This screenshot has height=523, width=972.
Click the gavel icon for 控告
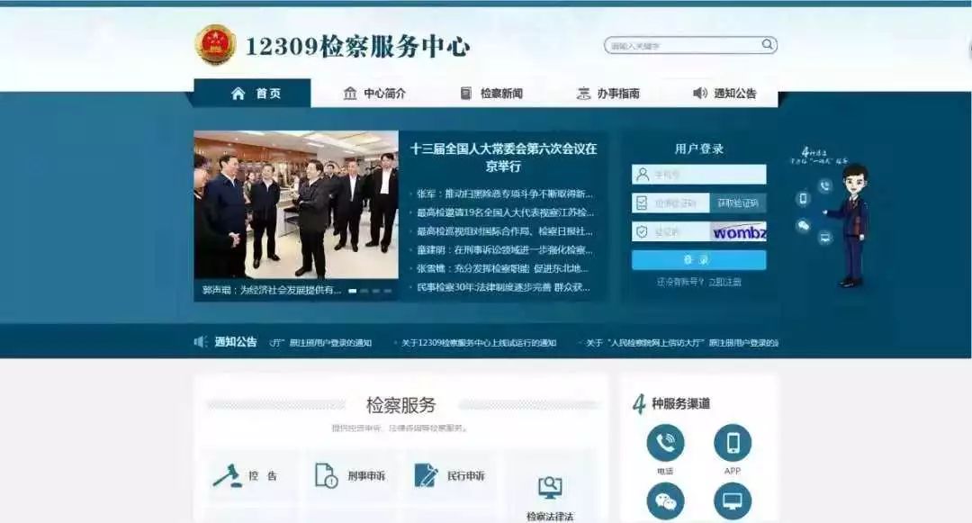(x=227, y=475)
